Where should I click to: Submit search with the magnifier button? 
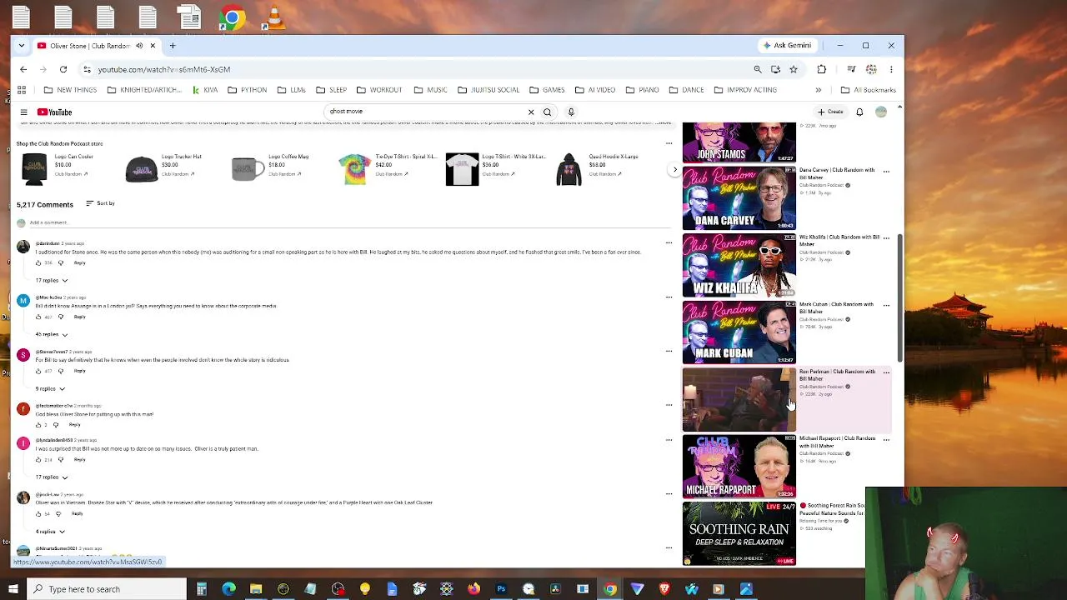pyautogui.click(x=548, y=112)
